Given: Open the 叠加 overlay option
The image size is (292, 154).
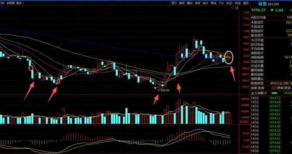Looking at the screenshot, I should (x=190, y=3).
